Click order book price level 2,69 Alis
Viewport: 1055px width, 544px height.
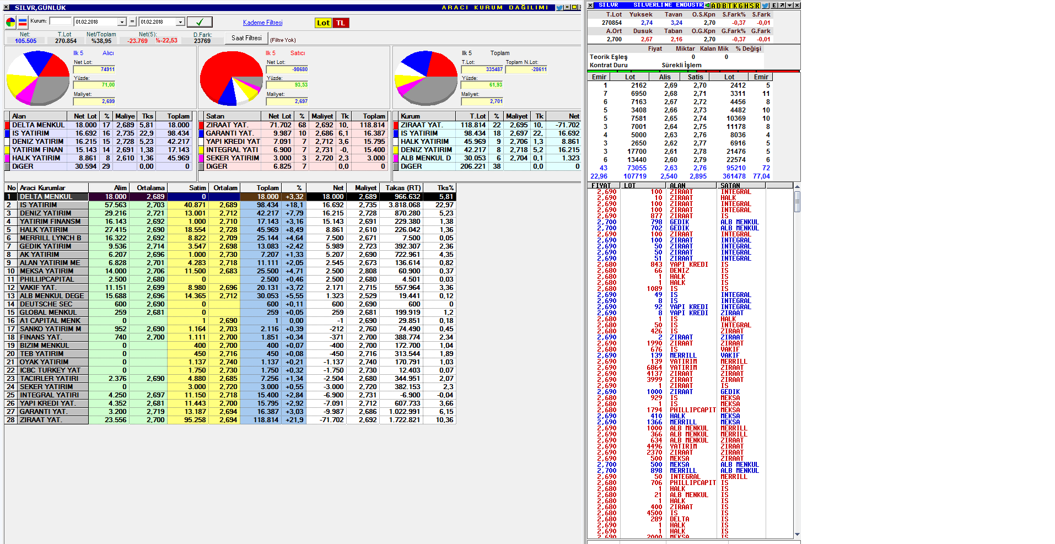coord(670,85)
